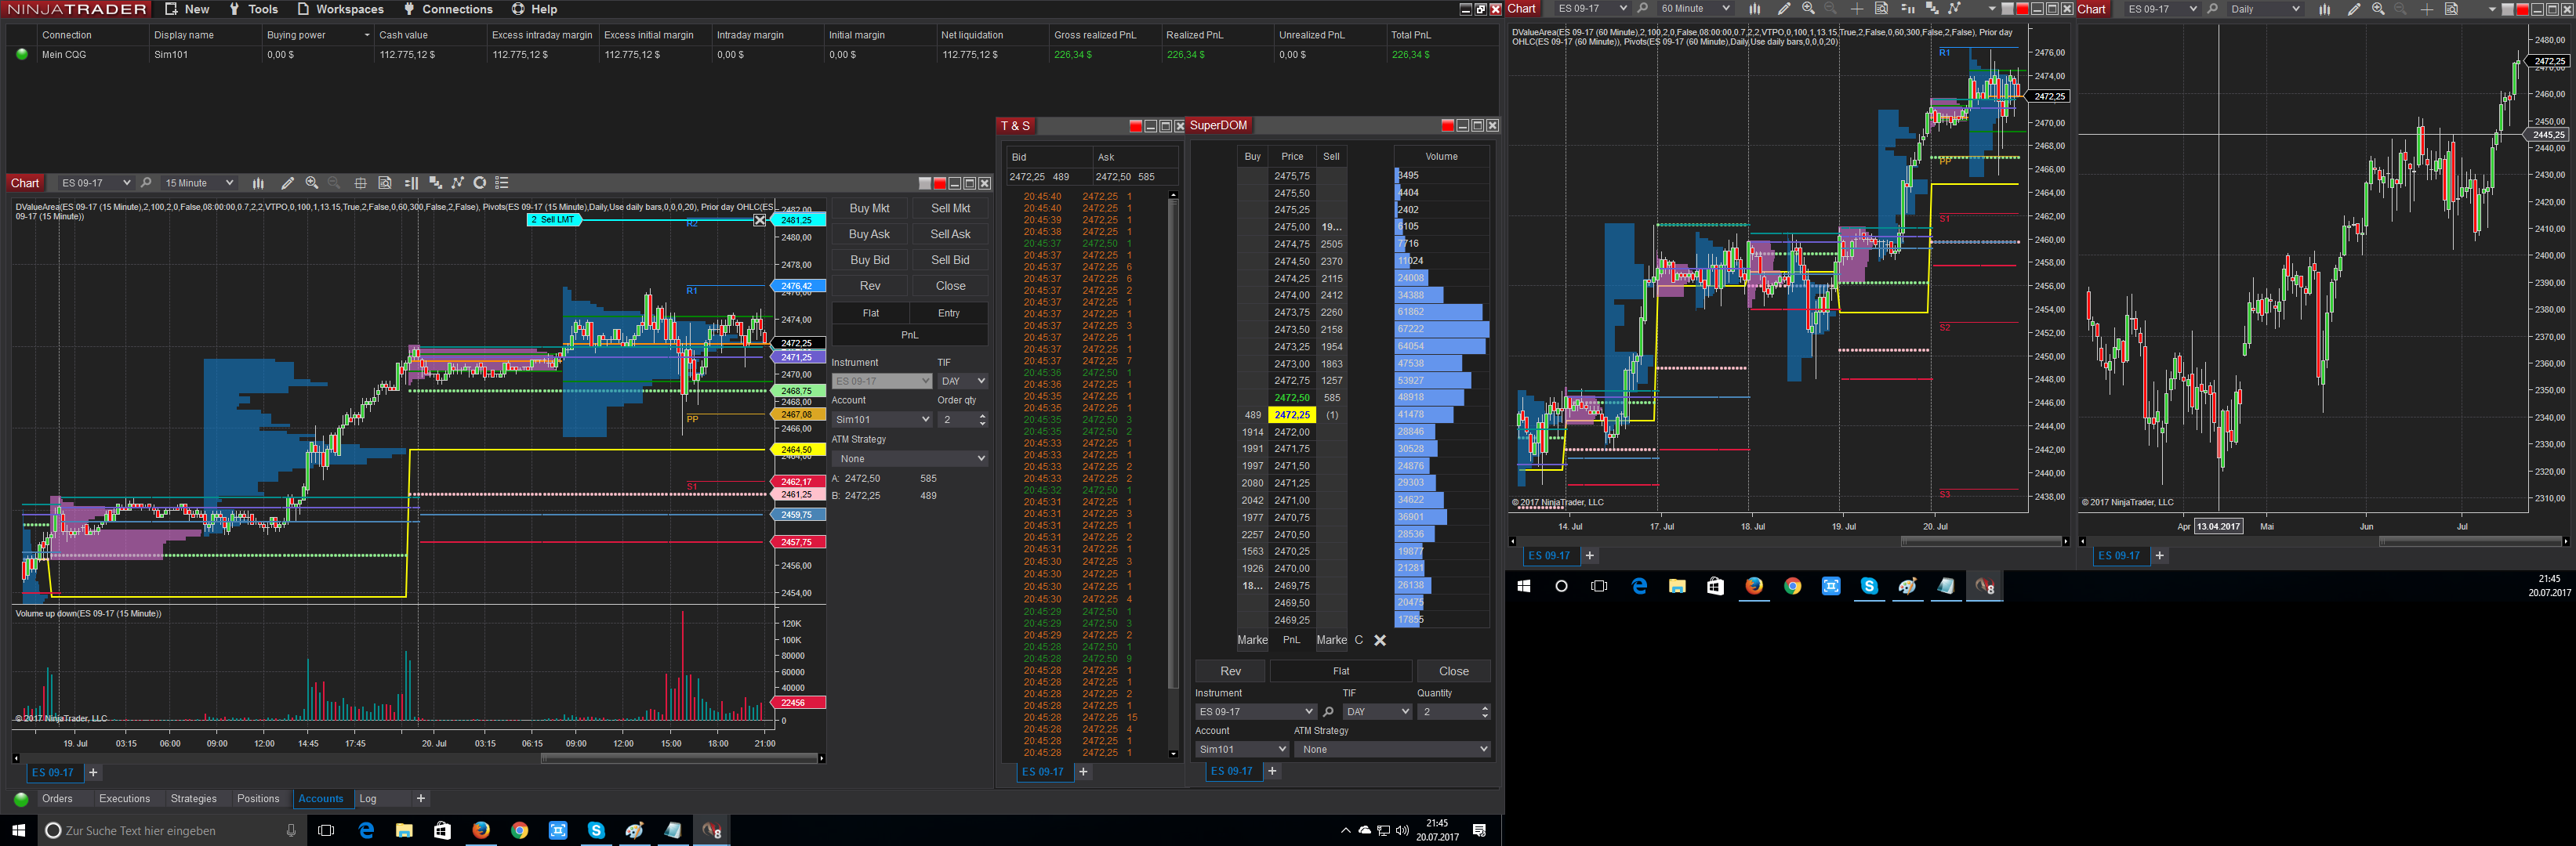
Task: Show data box in 15 Minute chart
Action: tap(385, 183)
